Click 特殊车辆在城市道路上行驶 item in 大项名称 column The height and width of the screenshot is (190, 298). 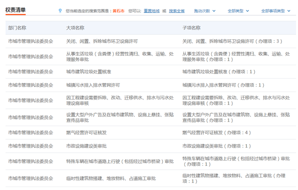point(120,162)
